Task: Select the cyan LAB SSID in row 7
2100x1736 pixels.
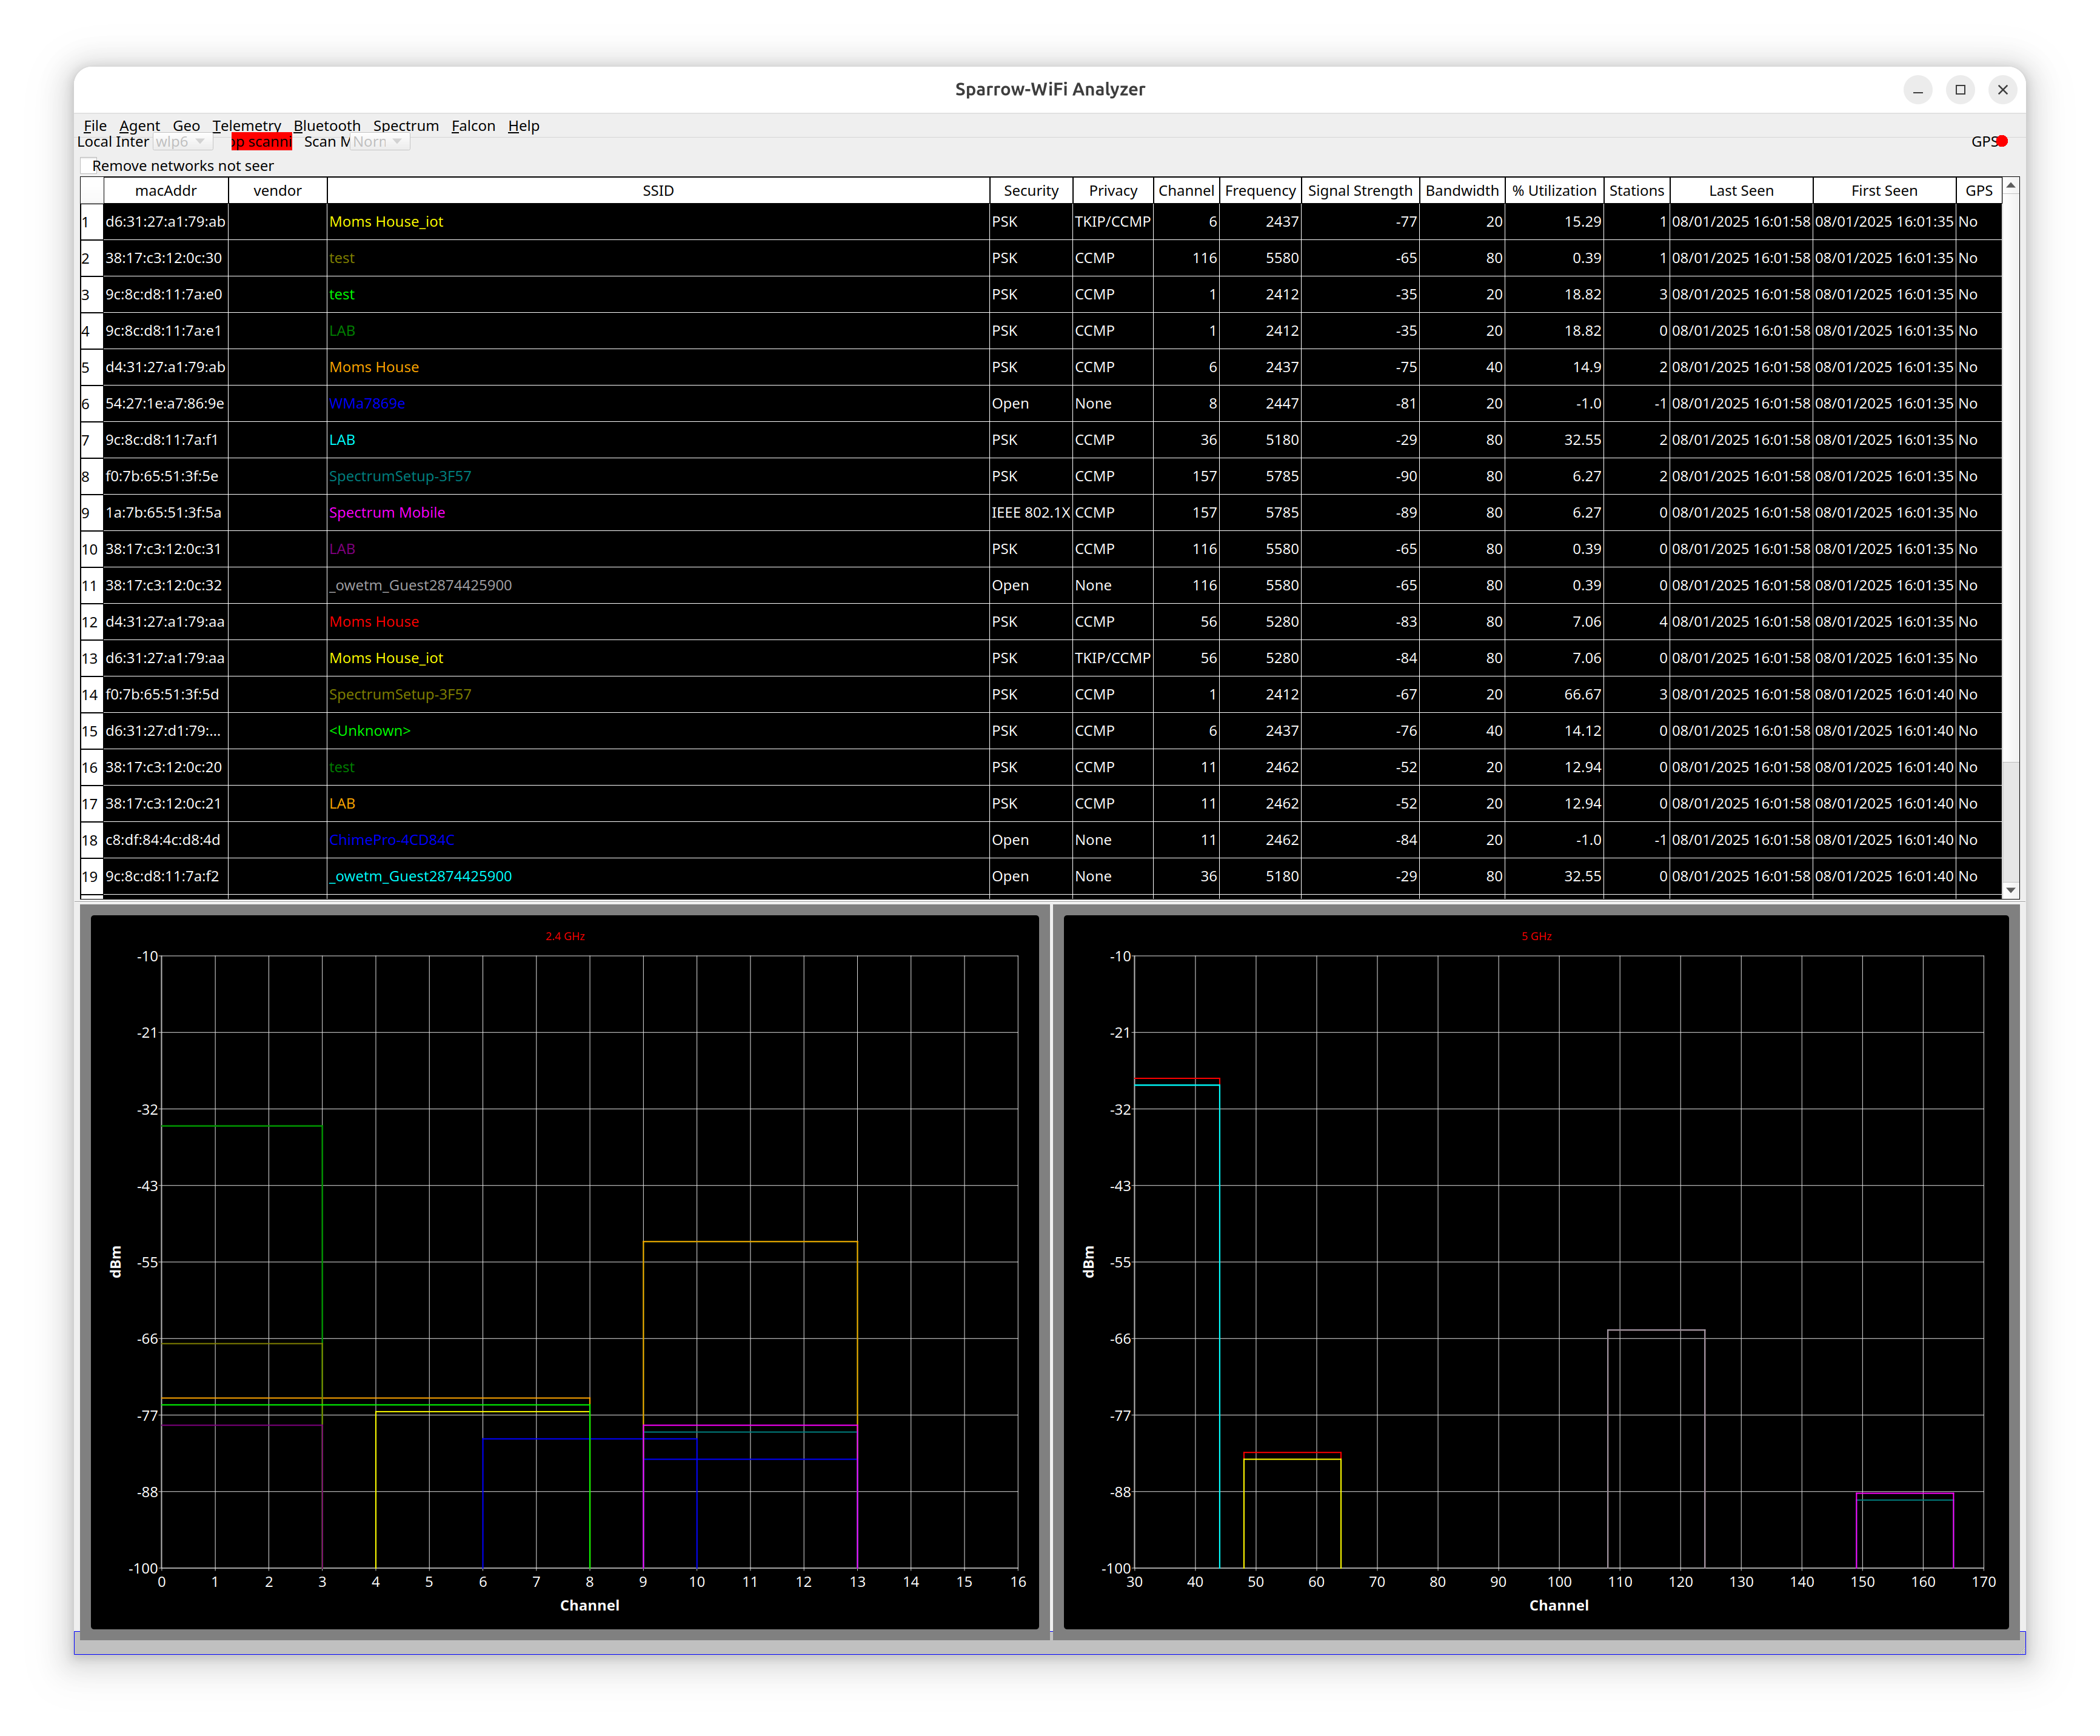Action: pos(658,440)
